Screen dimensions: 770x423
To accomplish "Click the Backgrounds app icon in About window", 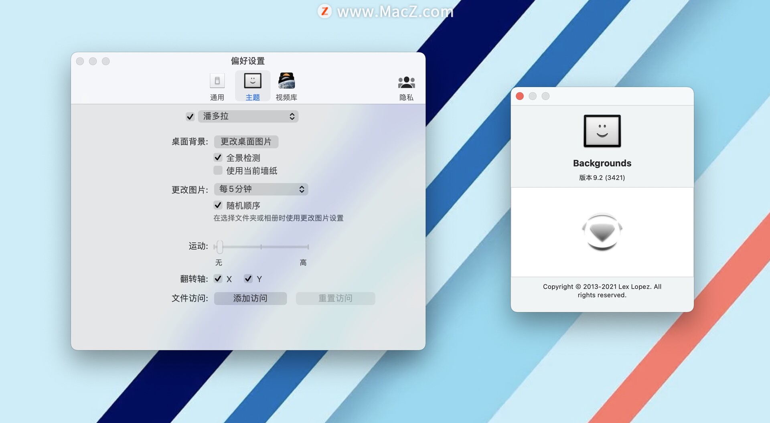I will pos(602,131).
